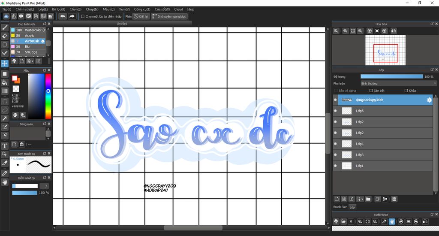Click the Redo arrow
The height and width of the screenshot is (236, 439).
72,17
